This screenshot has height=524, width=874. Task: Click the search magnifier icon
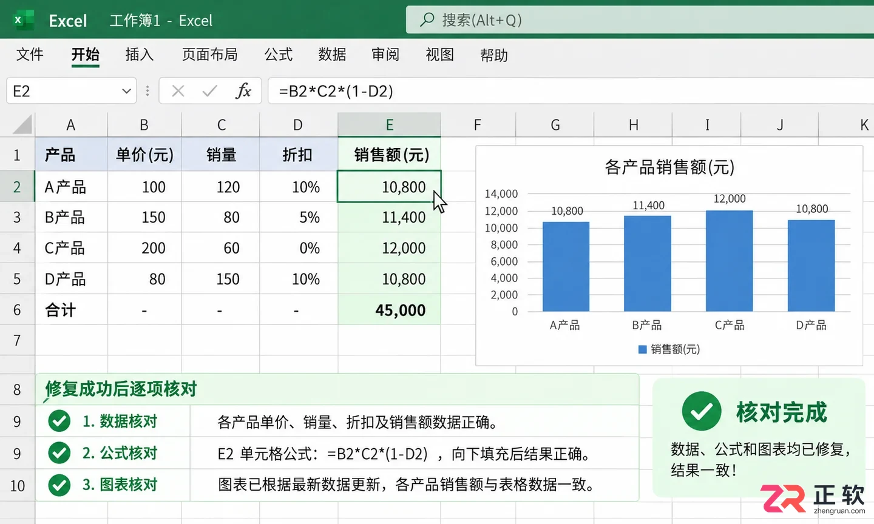click(x=427, y=20)
